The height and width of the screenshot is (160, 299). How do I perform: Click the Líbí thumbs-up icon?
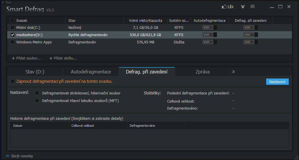click(224, 6)
